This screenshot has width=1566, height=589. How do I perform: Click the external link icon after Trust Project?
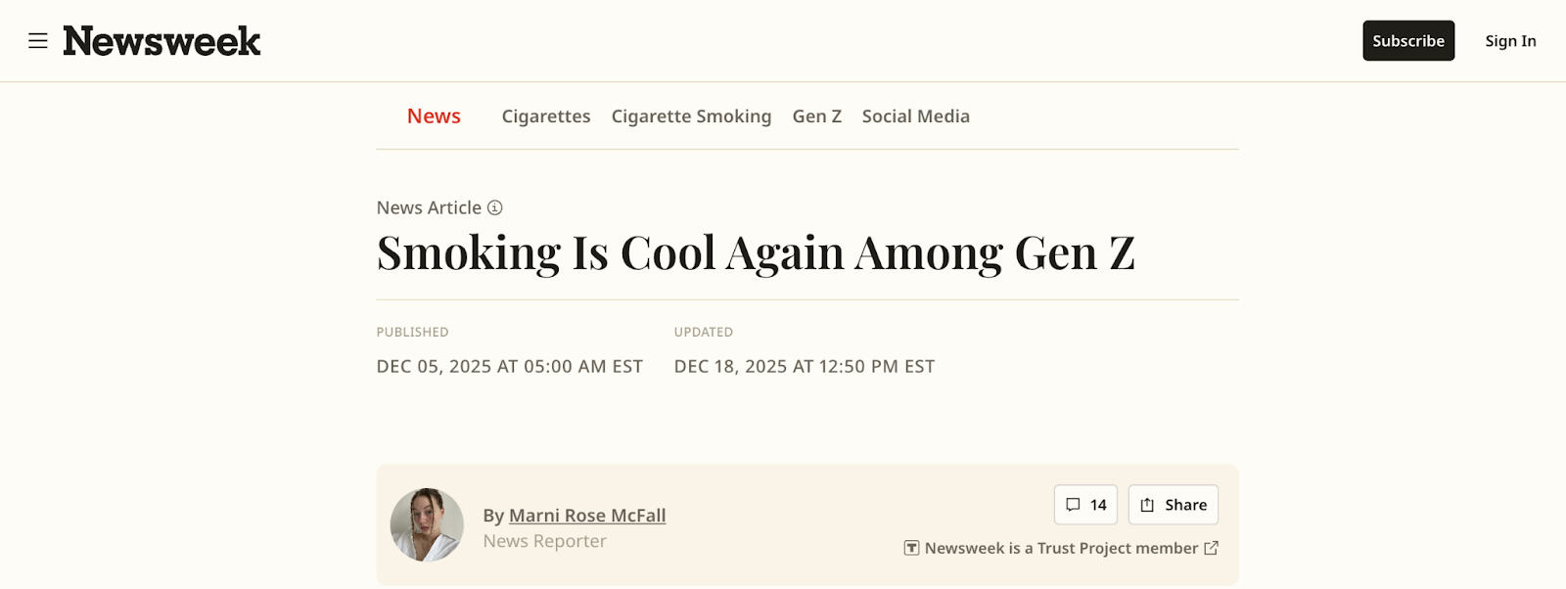[1211, 548]
